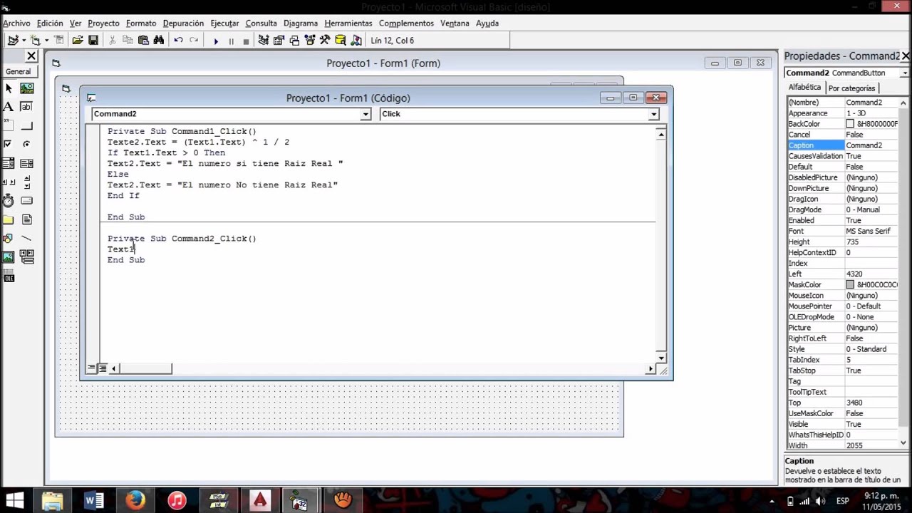This screenshot has height=513, width=912.
Task: Open the Toolbox via toolbar icon
Action: coord(325,41)
